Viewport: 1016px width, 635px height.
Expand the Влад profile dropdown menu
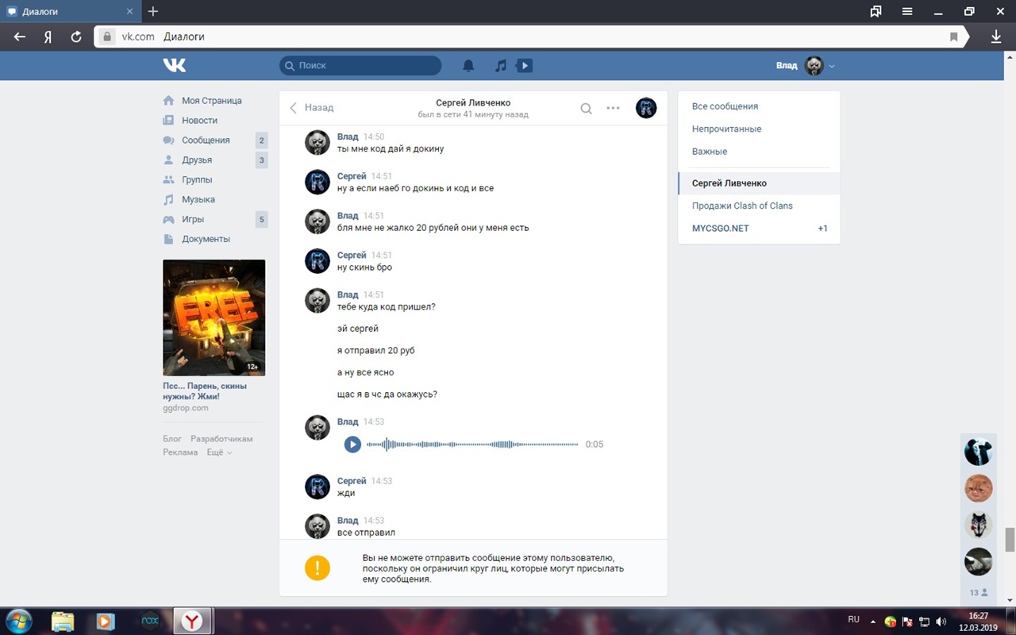(831, 66)
